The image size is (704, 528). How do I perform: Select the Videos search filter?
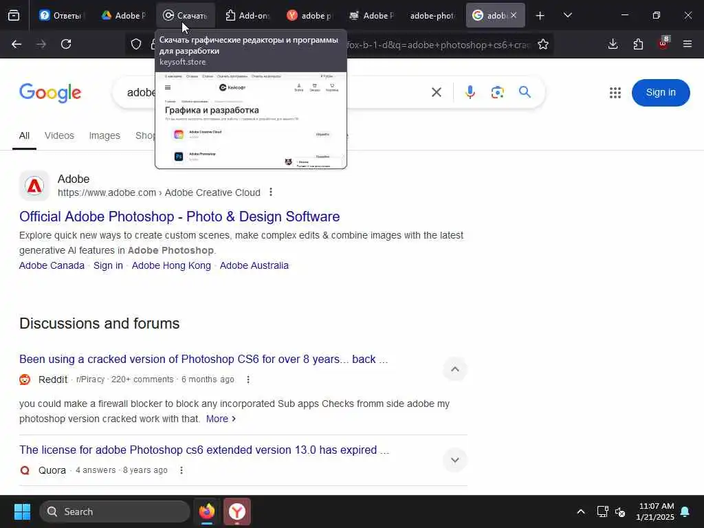pos(59,135)
